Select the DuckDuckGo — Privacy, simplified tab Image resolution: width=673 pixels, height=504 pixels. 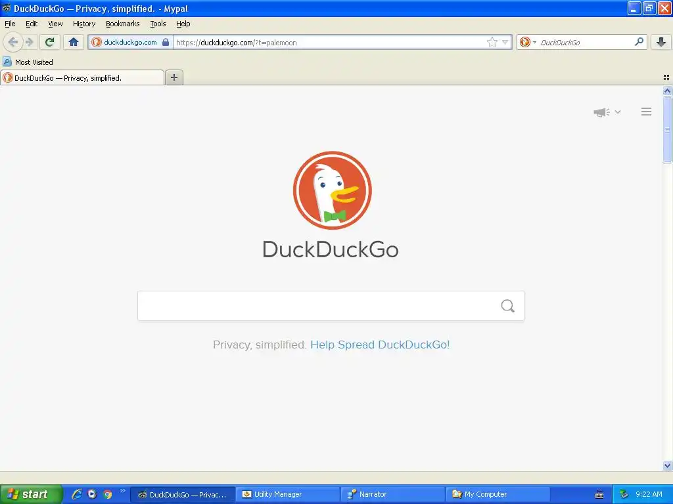(82, 77)
